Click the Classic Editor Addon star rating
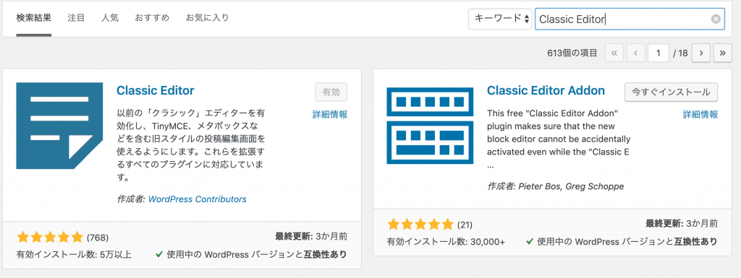 coord(420,224)
